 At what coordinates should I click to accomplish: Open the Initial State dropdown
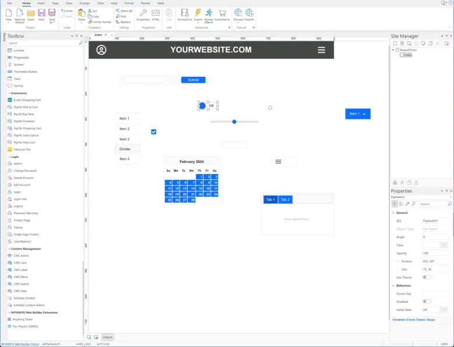pyautogui.click(x=444, y=310)
